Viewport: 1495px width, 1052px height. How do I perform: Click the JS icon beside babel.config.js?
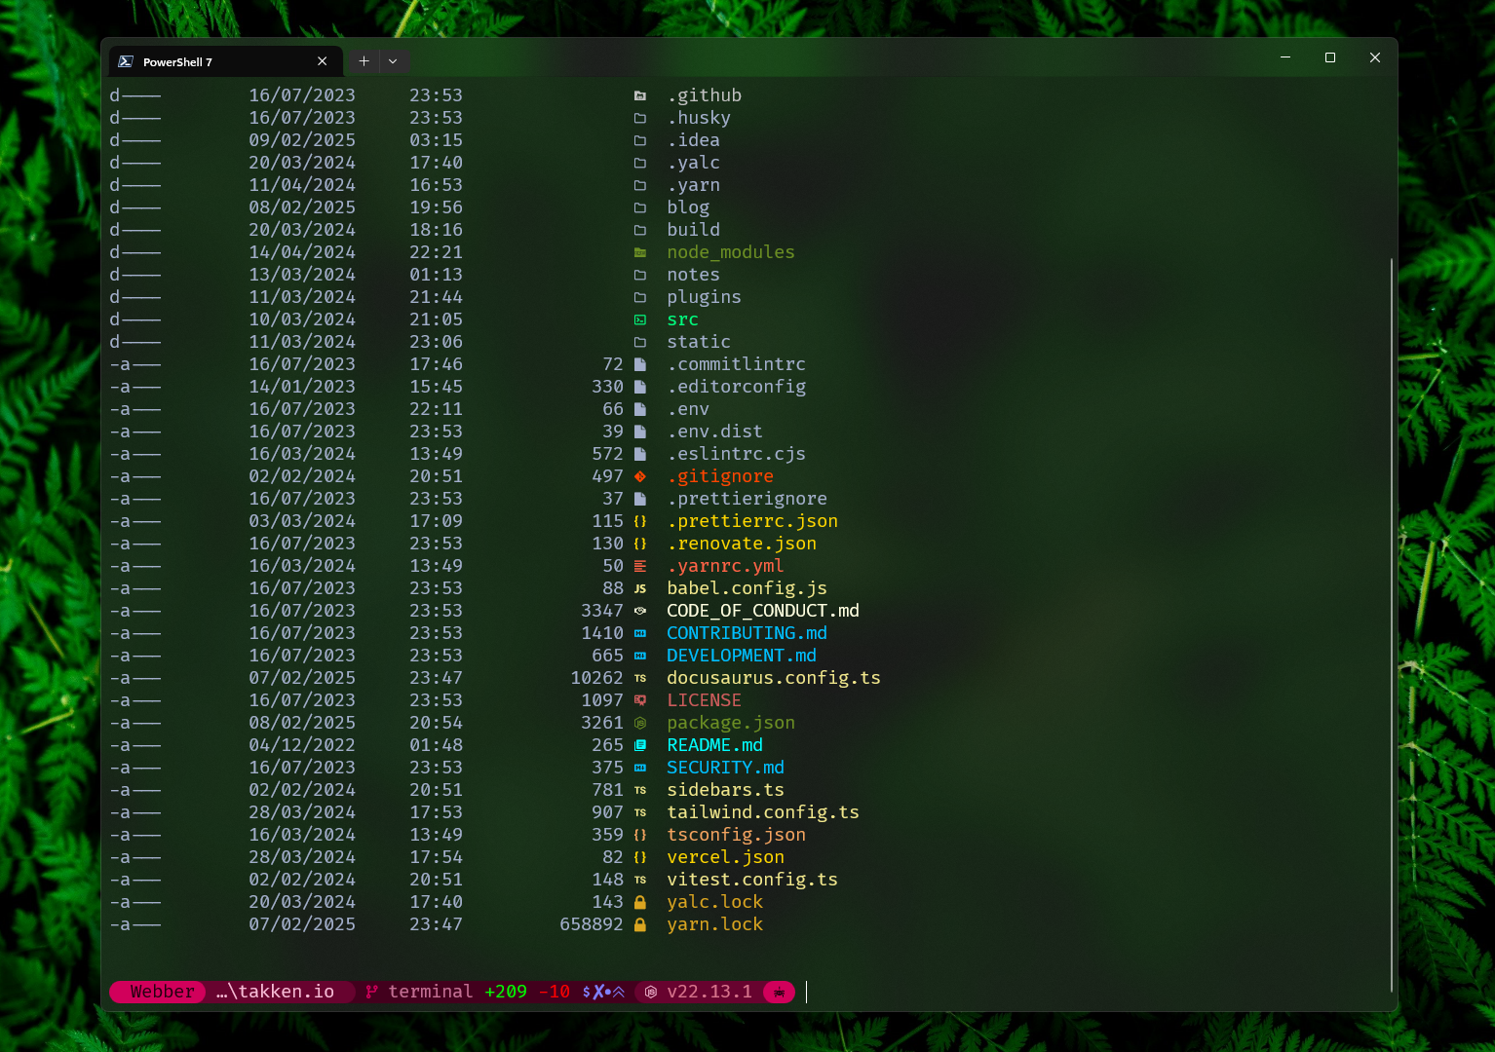point(640,588)
